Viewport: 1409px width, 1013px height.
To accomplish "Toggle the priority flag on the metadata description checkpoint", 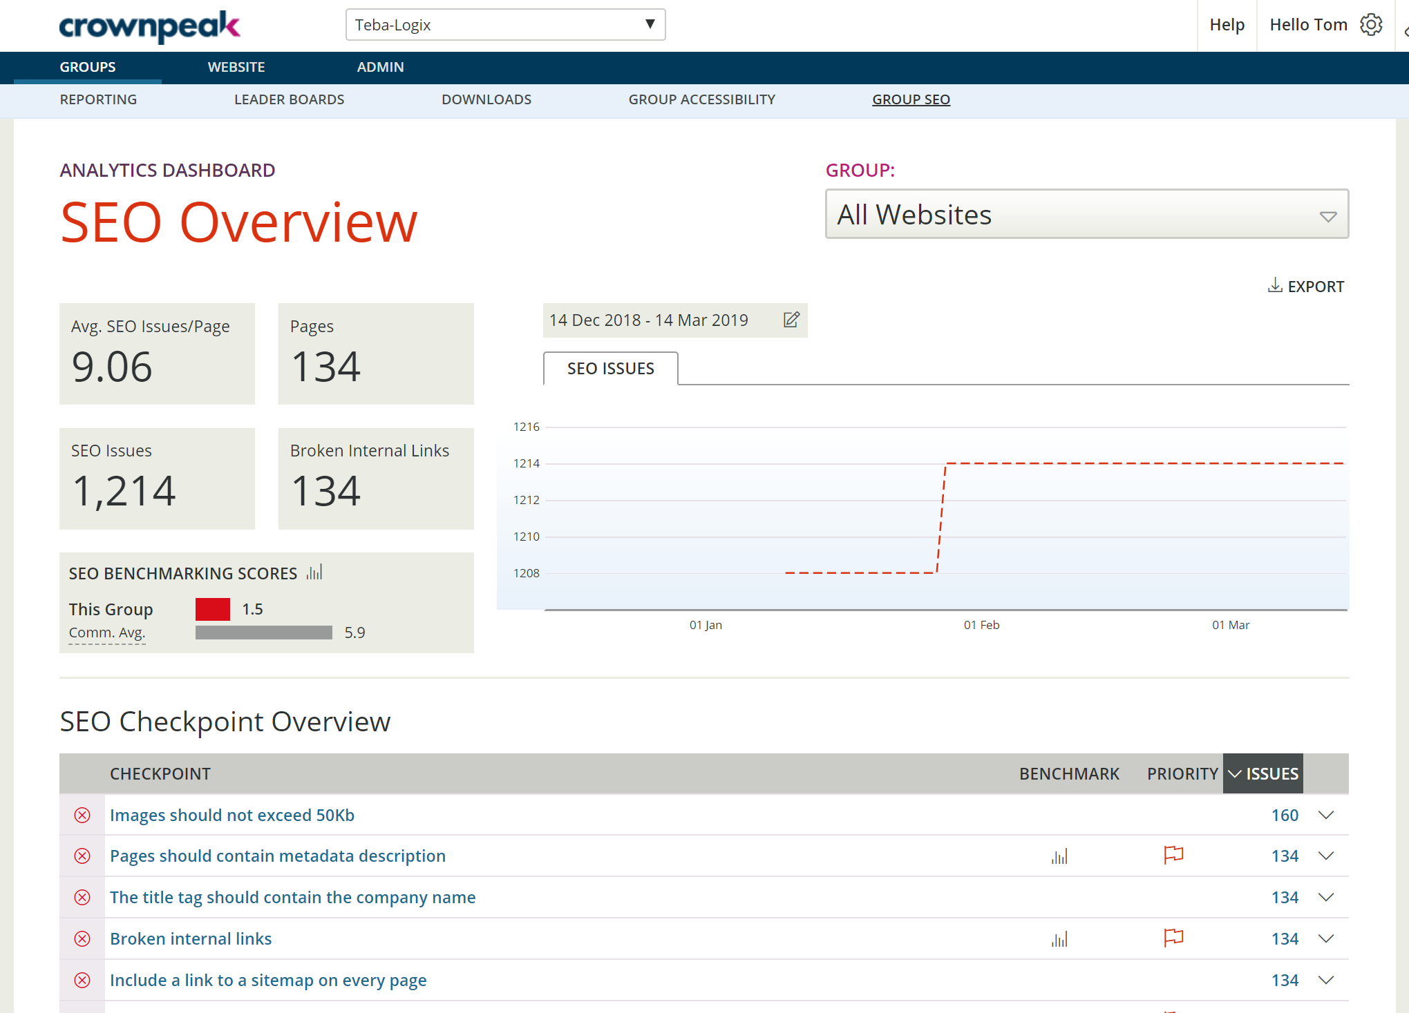I will [x=1173, y=855].
